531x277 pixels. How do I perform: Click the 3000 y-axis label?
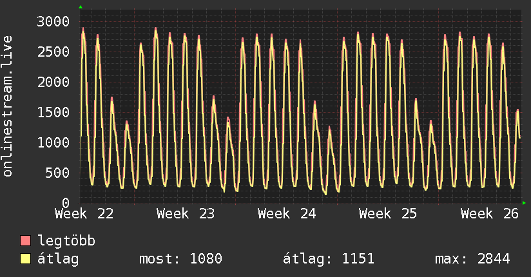[53, 22]
